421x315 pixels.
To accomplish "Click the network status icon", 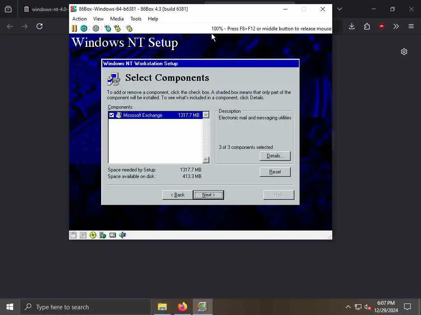I will tap(102, 235).
